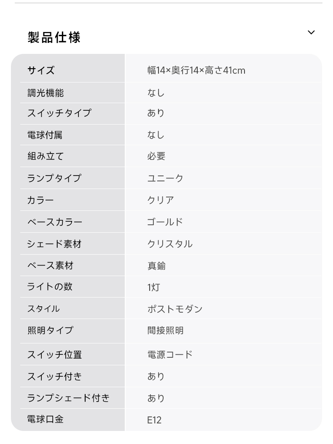Viewport: 333px width, 444px height.
Task: Click the カラー value クリア
Action: 161,200
